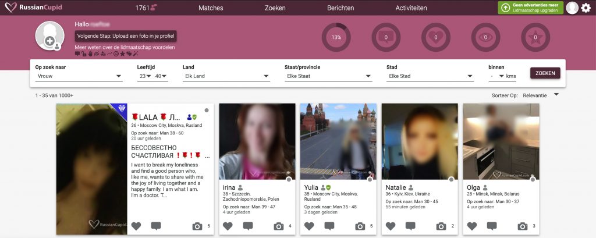This screenshot has height=238, width=596.
Task: Open the 'Op zoek naar' Vrouw dropdown
Action: [x=79, y=76]
